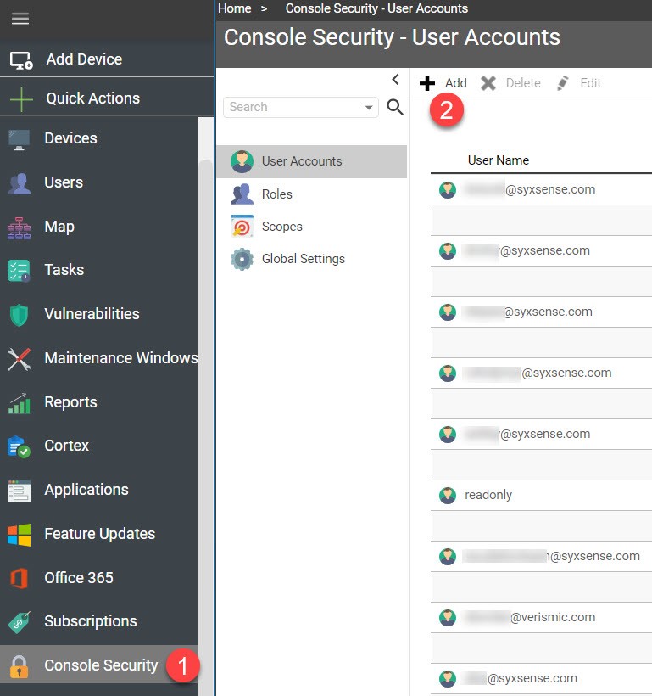Click the Edit button label
This screenshot has width=652, height=696.
coord(590,83)
